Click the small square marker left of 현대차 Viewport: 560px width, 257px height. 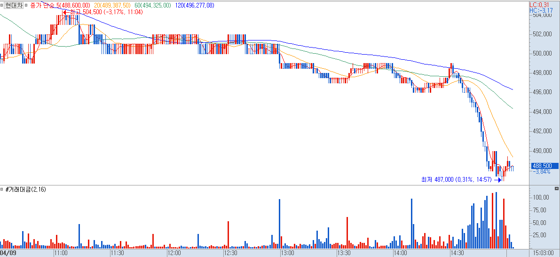point(2,6)
